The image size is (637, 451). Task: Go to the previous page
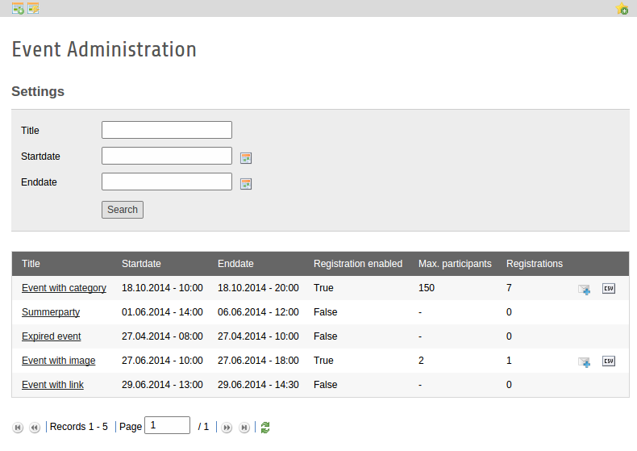coord(35,428)
